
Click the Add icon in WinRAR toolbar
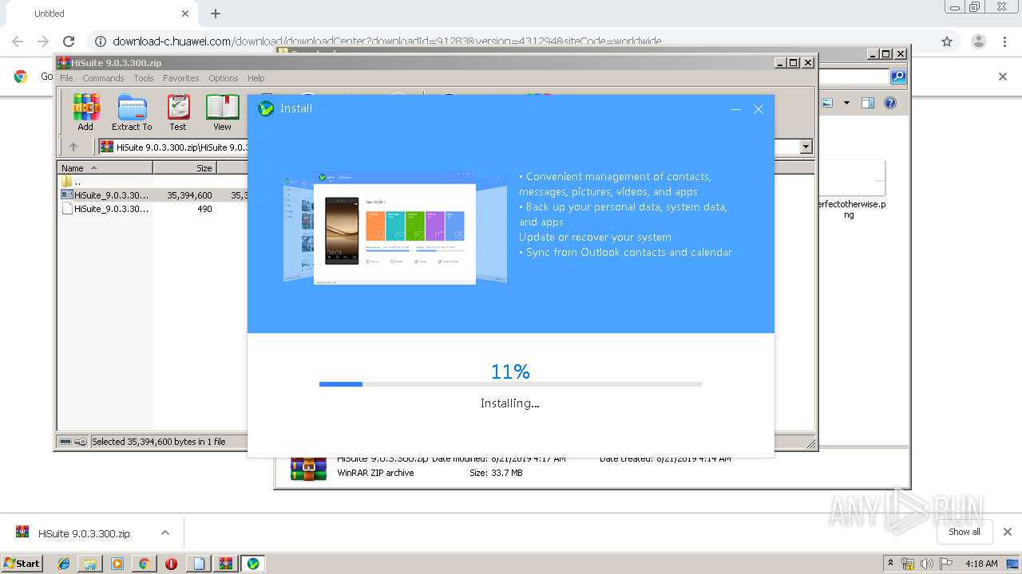[x=85, y=112]
